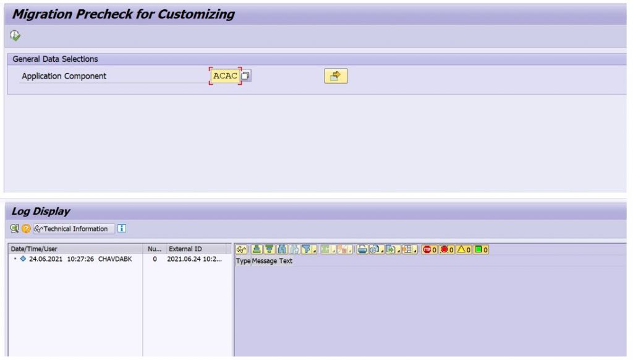The height and width of the screenshot is (360, 633).
Task: Click the External ID value 2021.06.24 10:2...
Action: [x=195, y=259]
